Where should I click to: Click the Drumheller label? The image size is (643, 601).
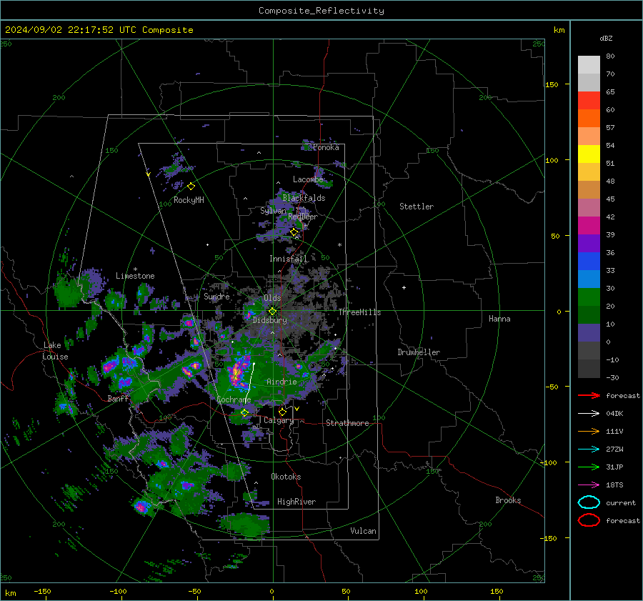pos(419,352)
